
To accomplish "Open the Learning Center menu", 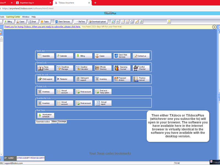I will (13, 17).
